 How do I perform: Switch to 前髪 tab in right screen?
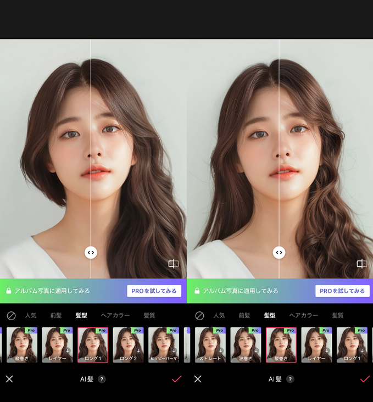coord(244,316)
